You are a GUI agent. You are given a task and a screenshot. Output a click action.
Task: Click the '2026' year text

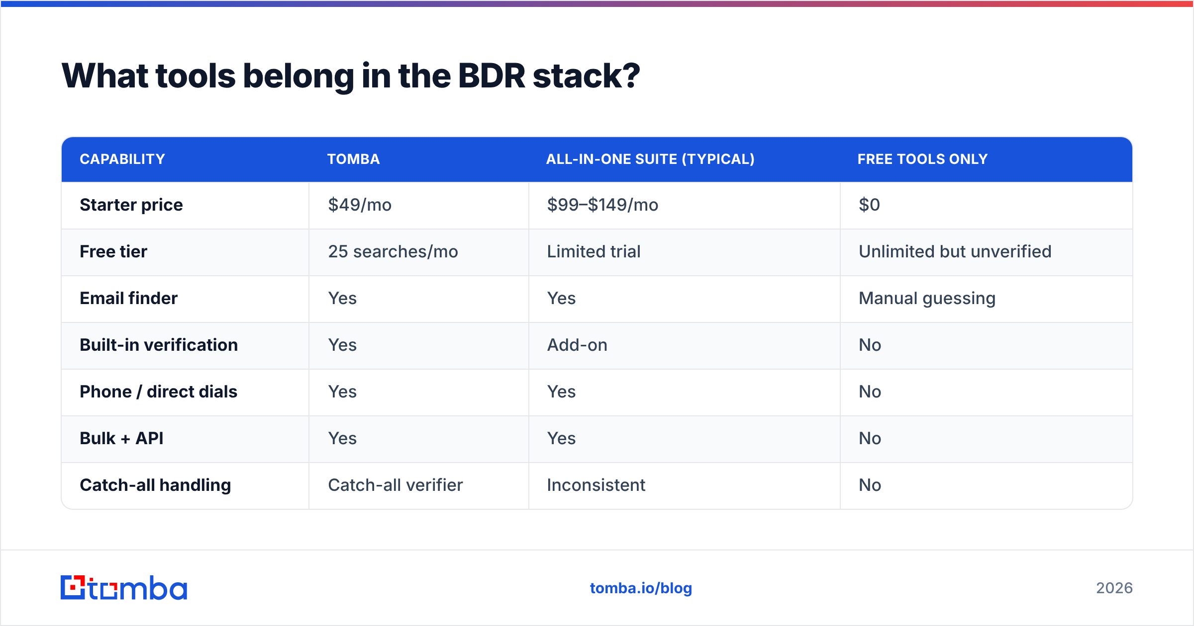click(x=1114, y=588)
